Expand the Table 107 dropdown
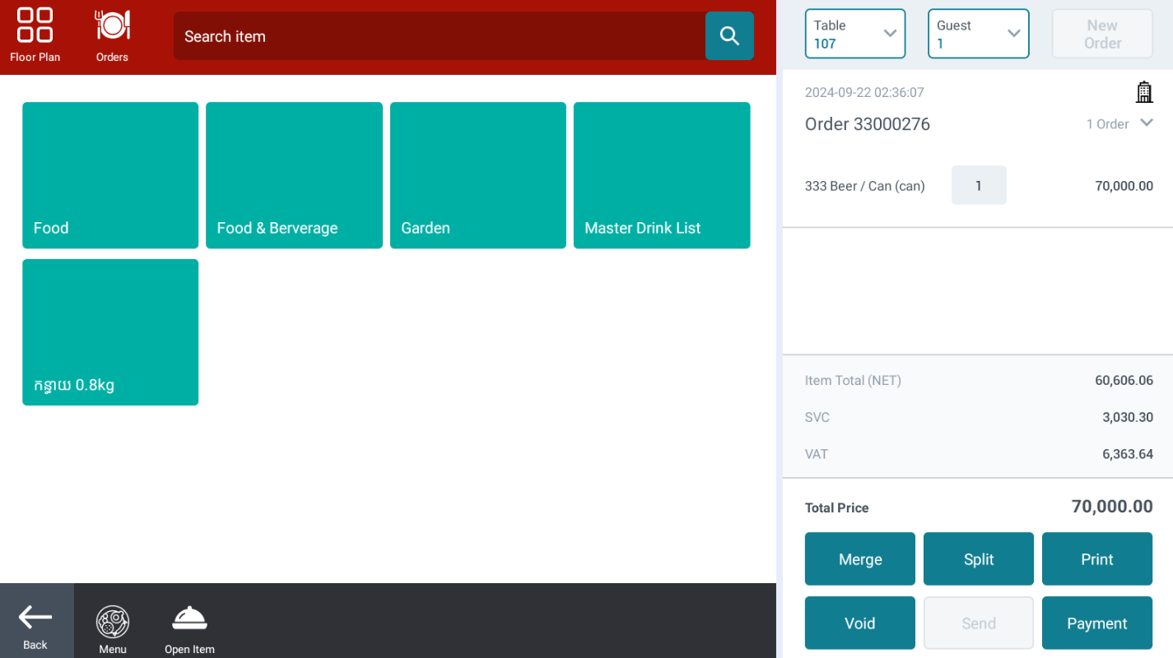Screen dimensions: 1173x658 (x=854, y=34)
